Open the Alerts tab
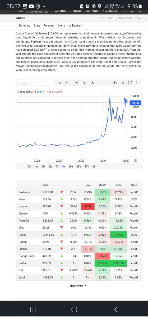Viewport: 148px width, 318px height. [61, 26]
